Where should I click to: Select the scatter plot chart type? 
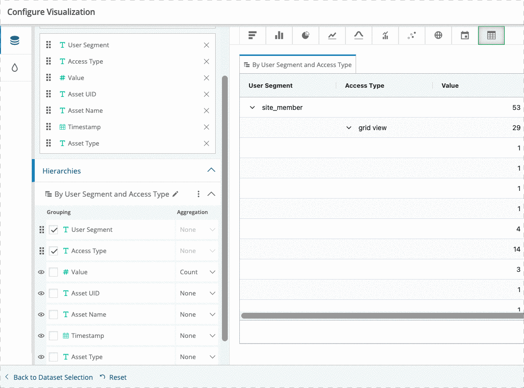[412, 35]
